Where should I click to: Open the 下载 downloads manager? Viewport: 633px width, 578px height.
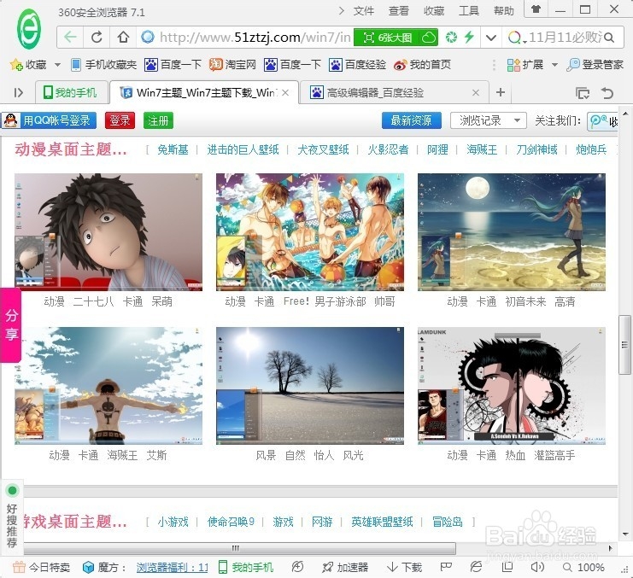point(404,568)
